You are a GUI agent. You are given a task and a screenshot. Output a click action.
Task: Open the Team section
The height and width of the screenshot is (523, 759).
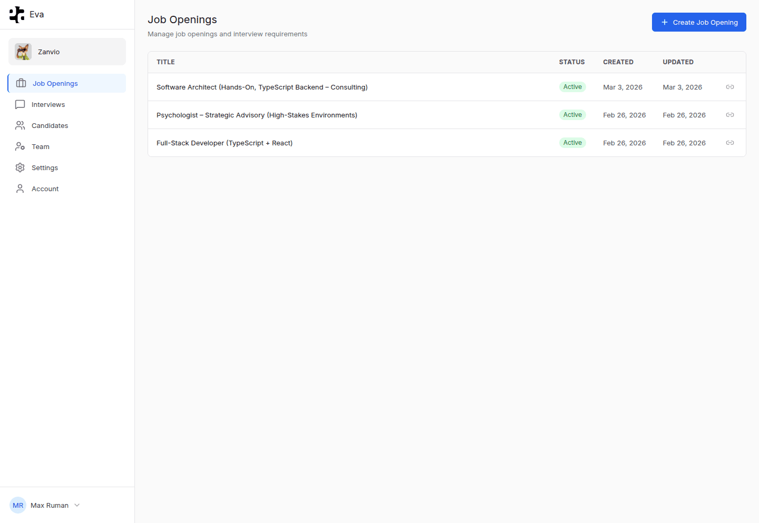(x=67, y=146)
